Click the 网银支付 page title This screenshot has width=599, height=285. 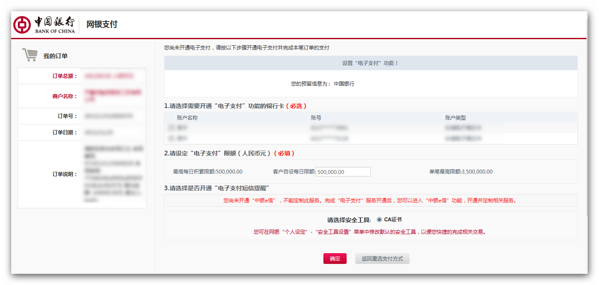tap(102, 24)
